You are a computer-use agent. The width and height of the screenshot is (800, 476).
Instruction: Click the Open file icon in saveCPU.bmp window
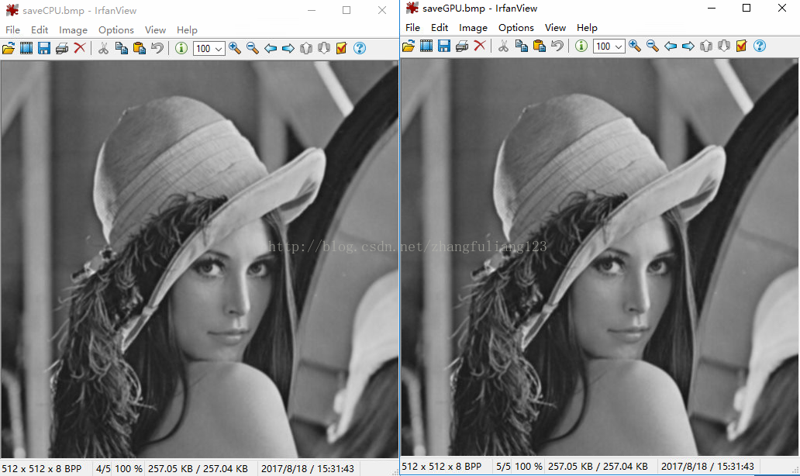tap(9, 48)
